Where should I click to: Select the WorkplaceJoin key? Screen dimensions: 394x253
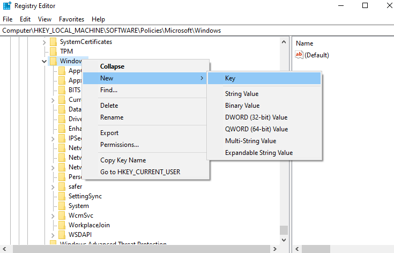pos(89,225)
